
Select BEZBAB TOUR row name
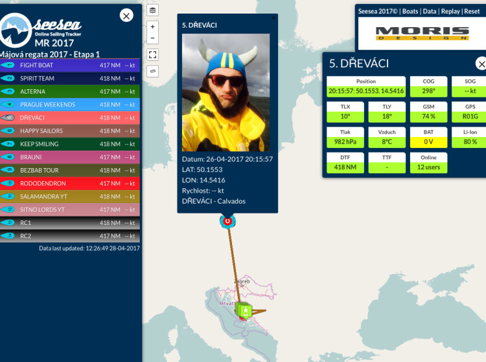40,170
